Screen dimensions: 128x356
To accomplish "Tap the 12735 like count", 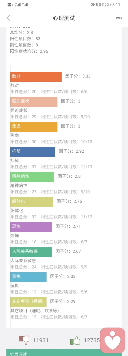I will click(92, 340).
